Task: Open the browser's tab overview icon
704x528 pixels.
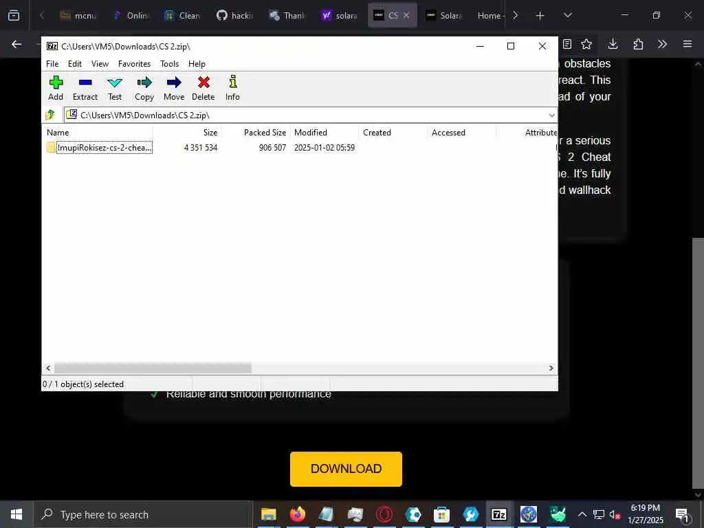Action: 14,15
